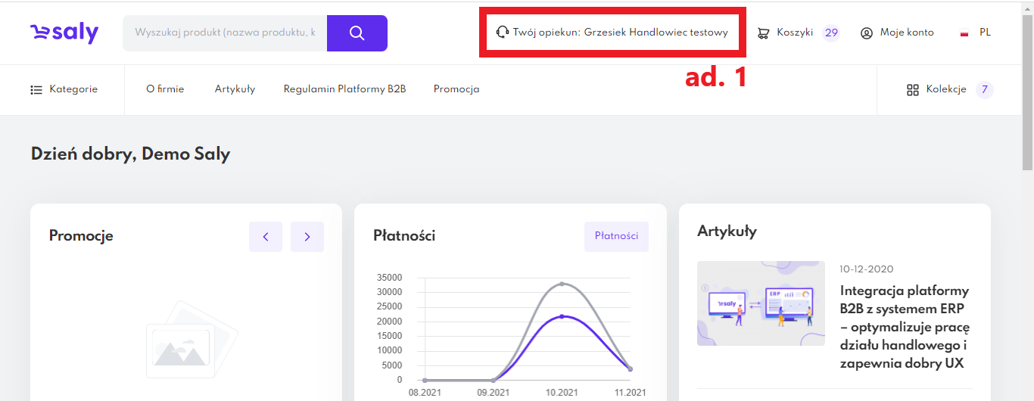1034x401 pixels.
Task: Click the Kategorie list icon
Action: [x=36, y=90]
